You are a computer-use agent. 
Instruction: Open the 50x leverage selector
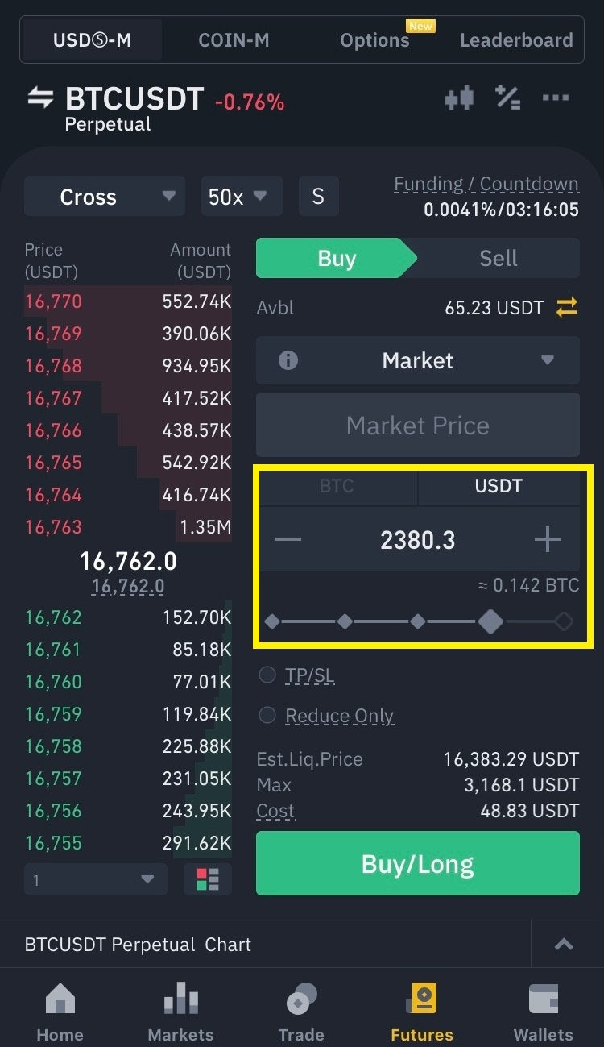(241, 197)
